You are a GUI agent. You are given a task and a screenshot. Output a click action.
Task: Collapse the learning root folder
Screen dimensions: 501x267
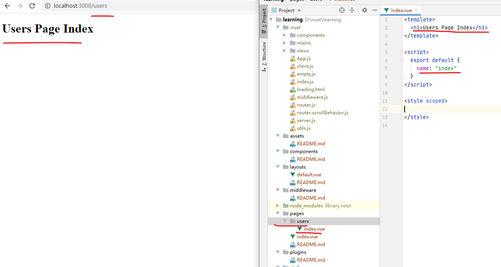271,20
